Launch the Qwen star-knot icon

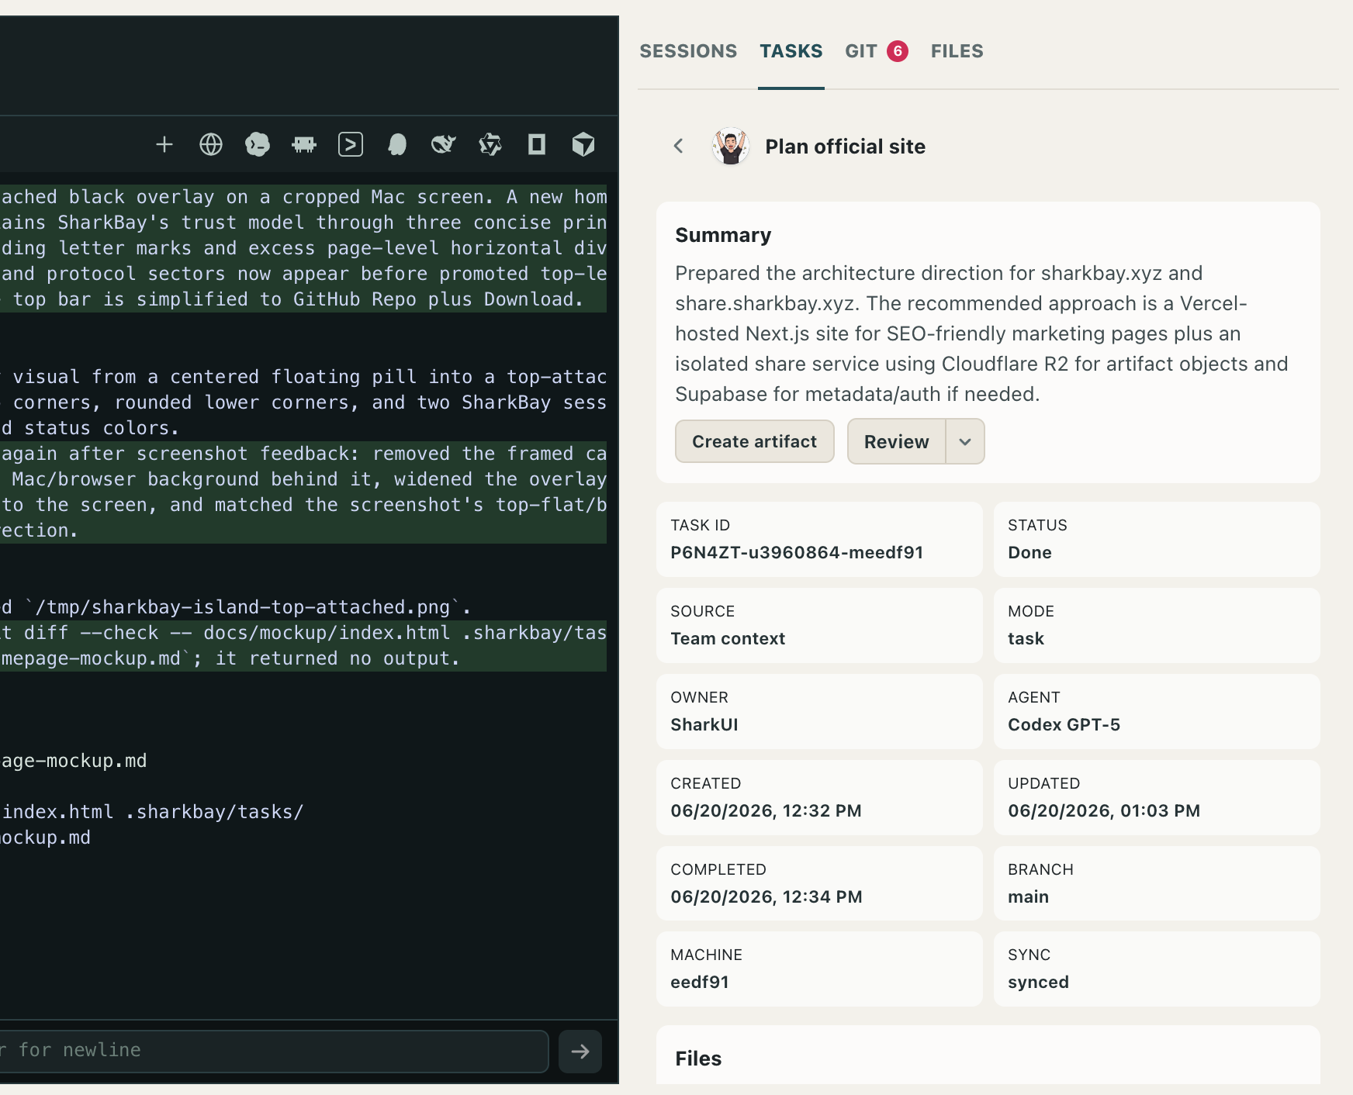(490, 144)
